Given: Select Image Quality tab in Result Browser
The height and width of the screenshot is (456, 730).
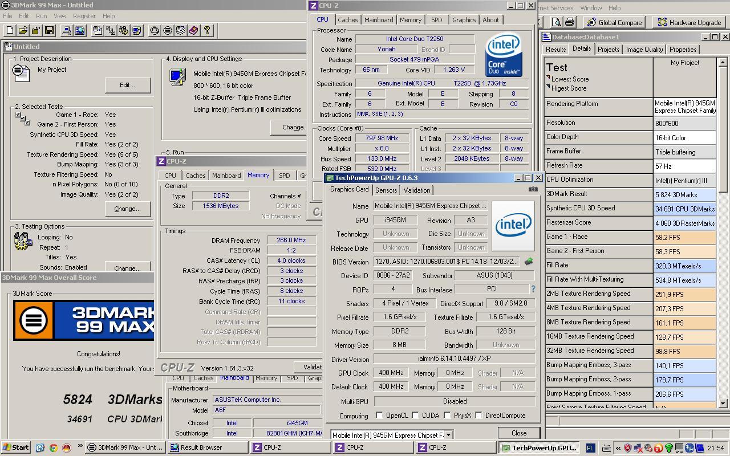Looking at the screenshot, I should point(644,50).
